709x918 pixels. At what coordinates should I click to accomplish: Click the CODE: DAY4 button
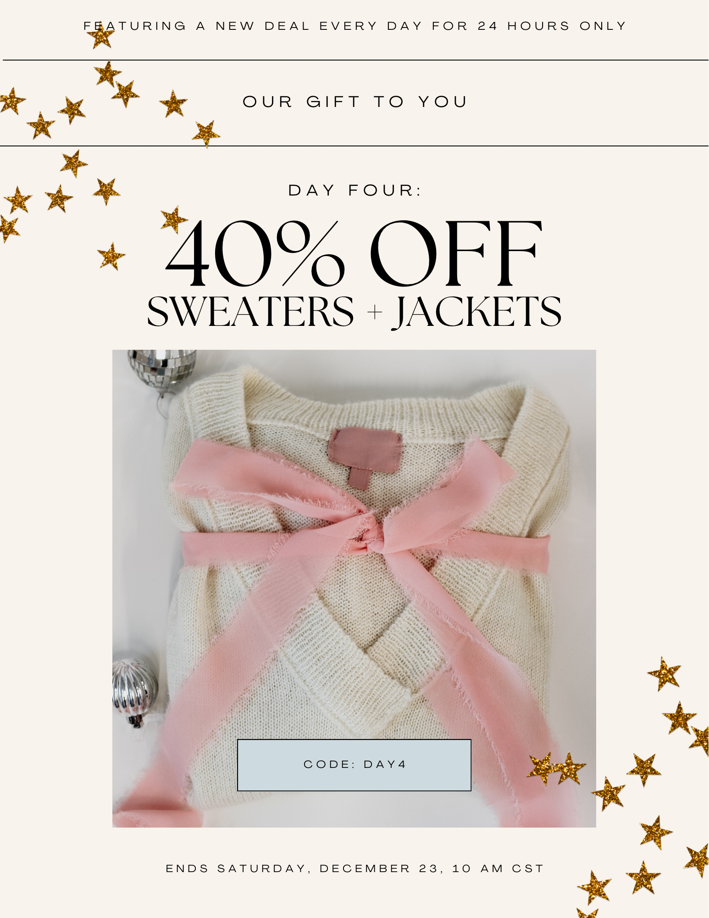354,765
